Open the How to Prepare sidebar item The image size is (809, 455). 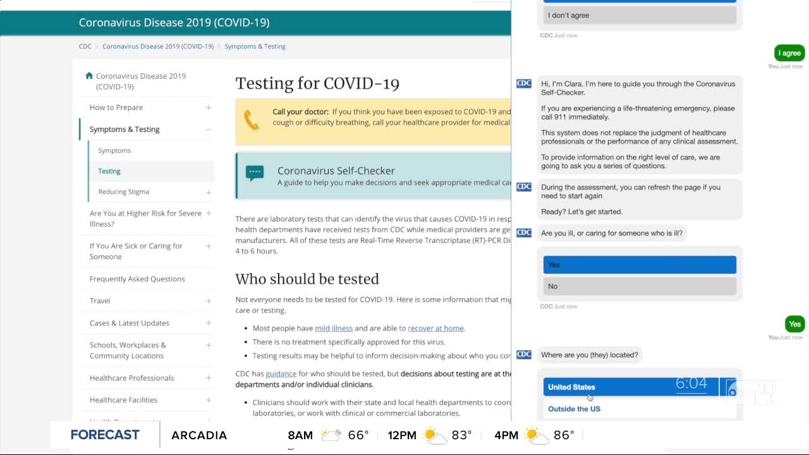pyautogui.click(x=116, y=107)
